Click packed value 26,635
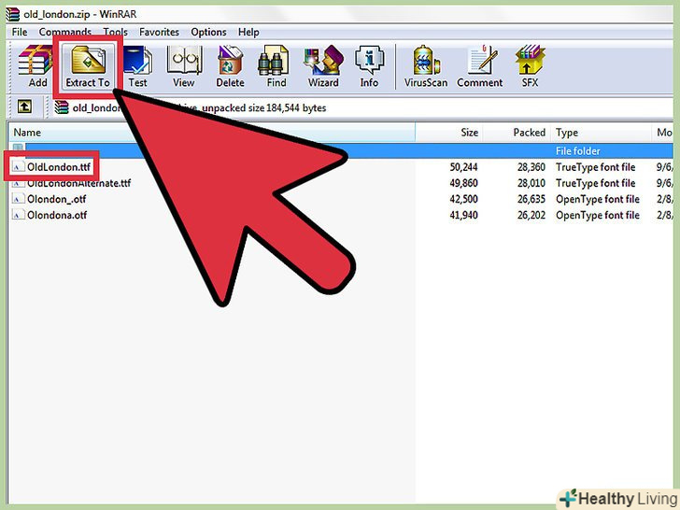 pyautogui.click(x=531, y=199)
